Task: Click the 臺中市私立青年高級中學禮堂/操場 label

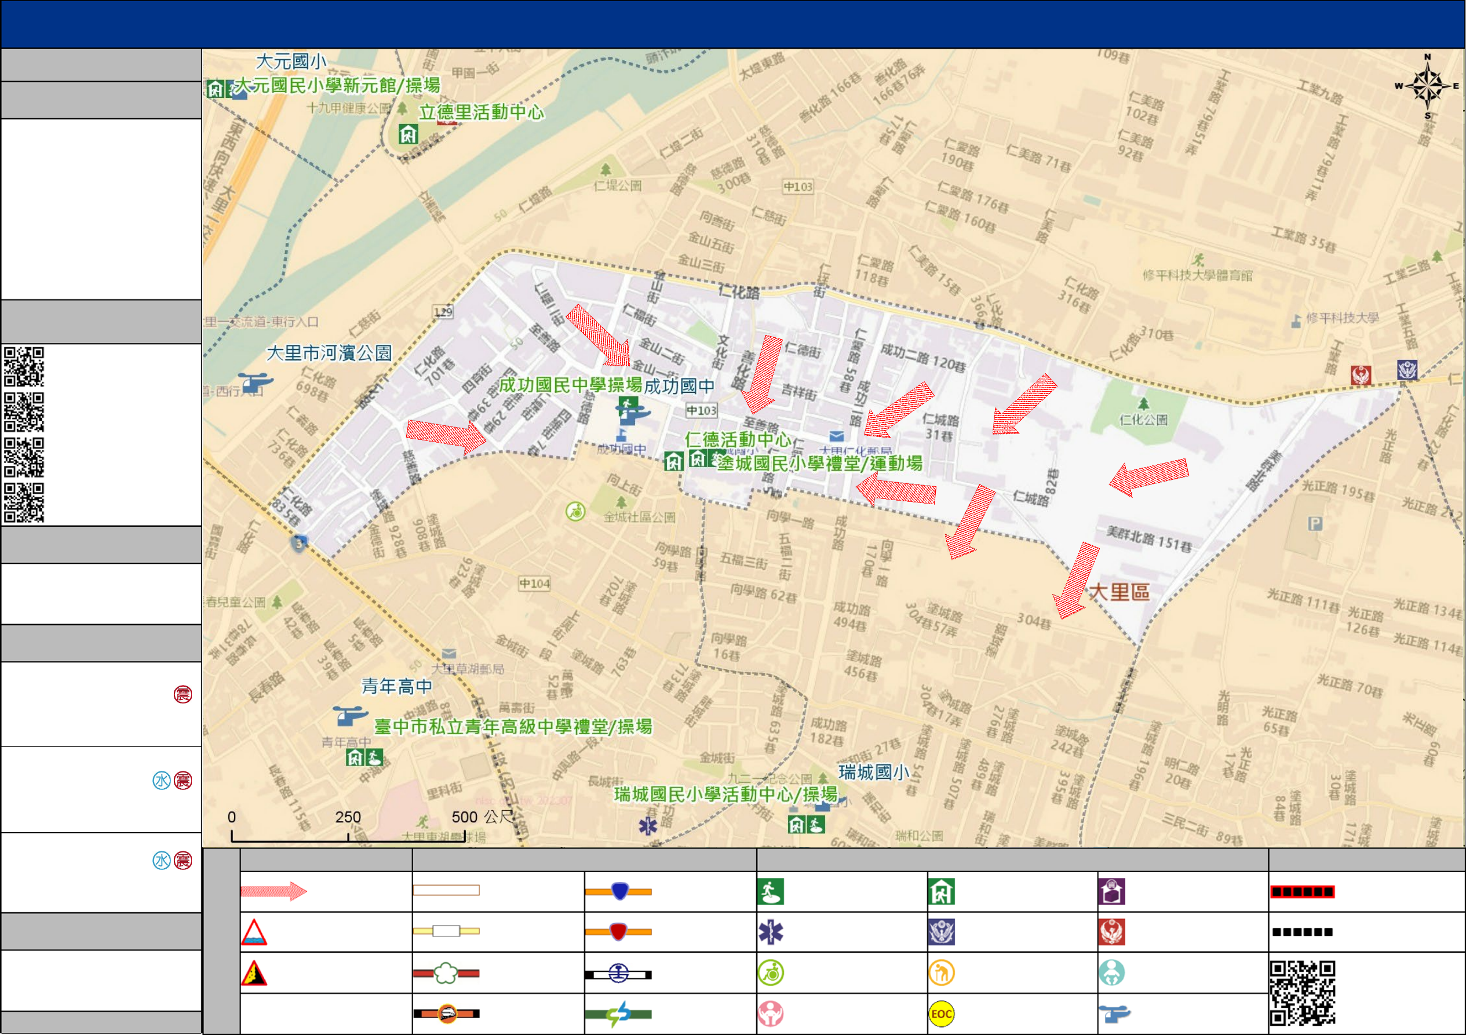Action: point(513,727)
